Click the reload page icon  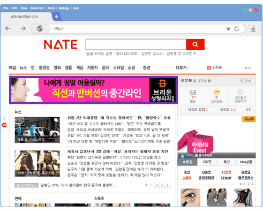(x=237, y=29)
